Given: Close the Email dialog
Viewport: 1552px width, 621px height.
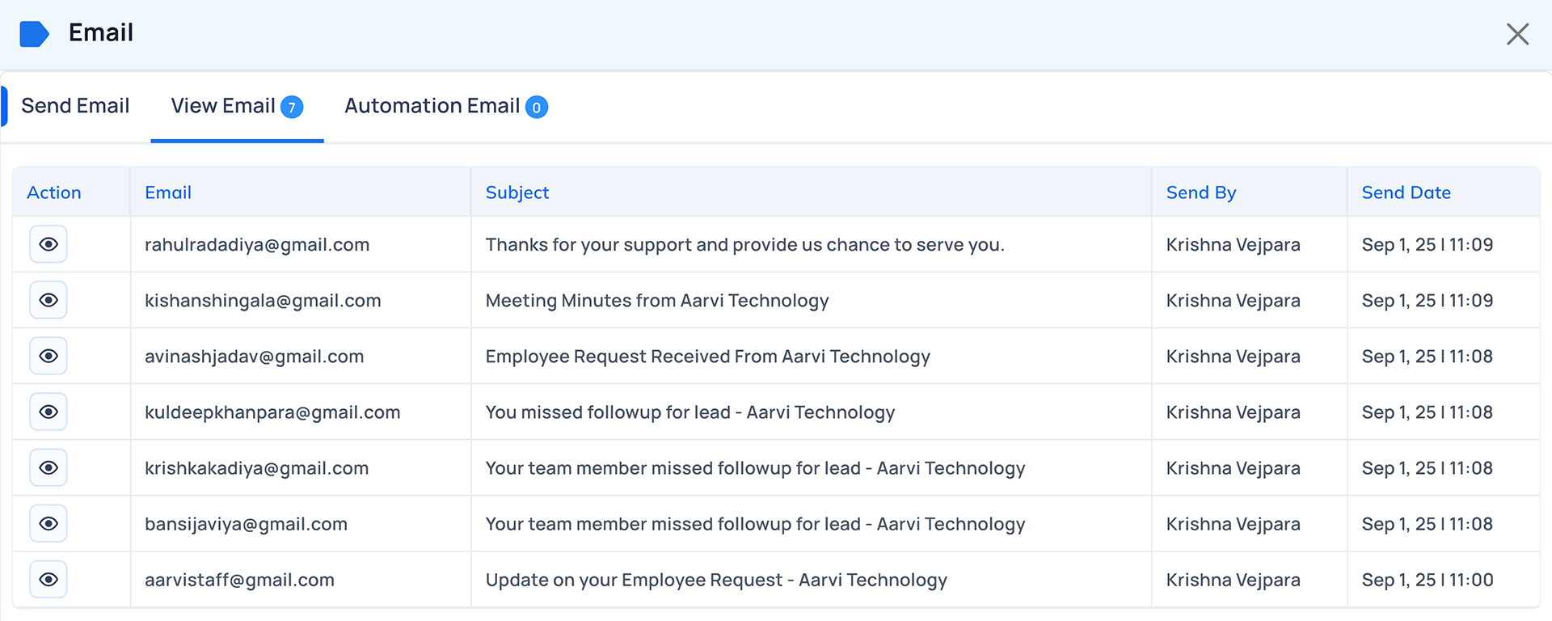Looking at the screenshot, I should 1517,34.
